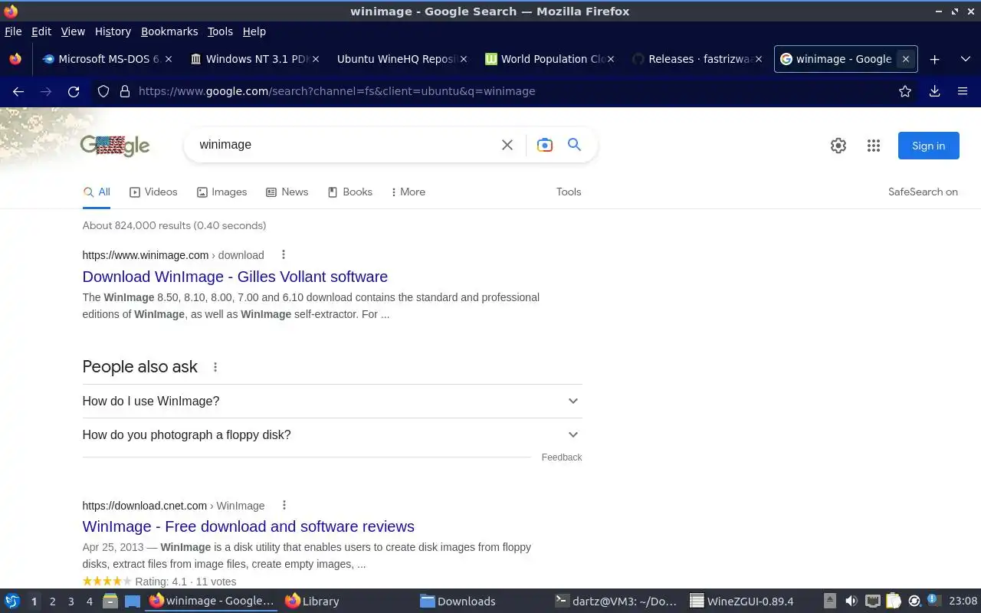This screenshot has height=613, width=981.
Task: Open options dots for download.cnet.com result
Action: [x=284, y=505]
